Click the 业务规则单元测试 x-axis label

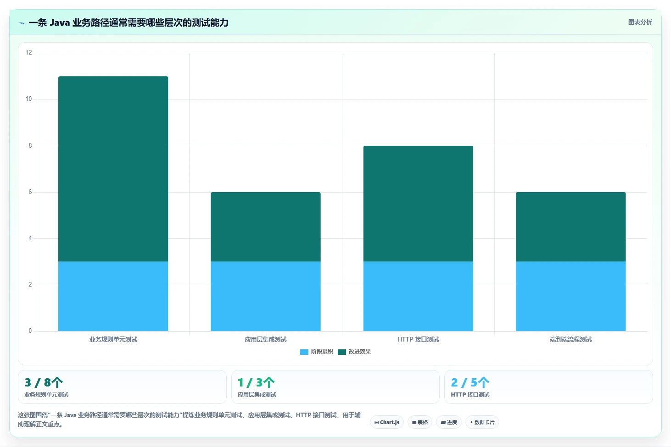click(x=113, y=339)
